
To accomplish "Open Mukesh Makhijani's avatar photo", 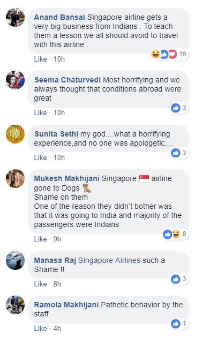I will pos(15,178).
